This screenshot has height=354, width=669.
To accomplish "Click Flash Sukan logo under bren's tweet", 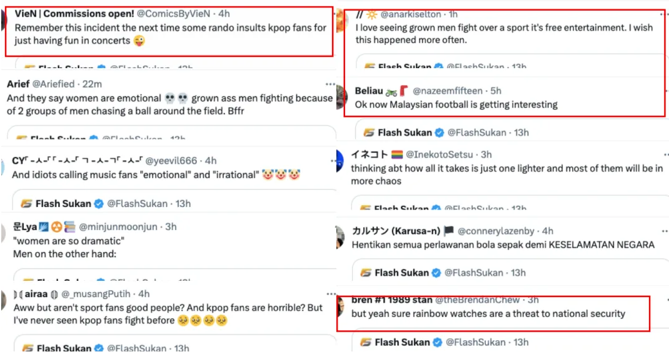I will tap(366, 342).
